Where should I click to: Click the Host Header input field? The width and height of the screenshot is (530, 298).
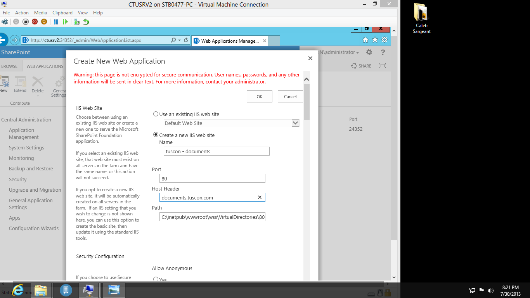tap(212, 198)
